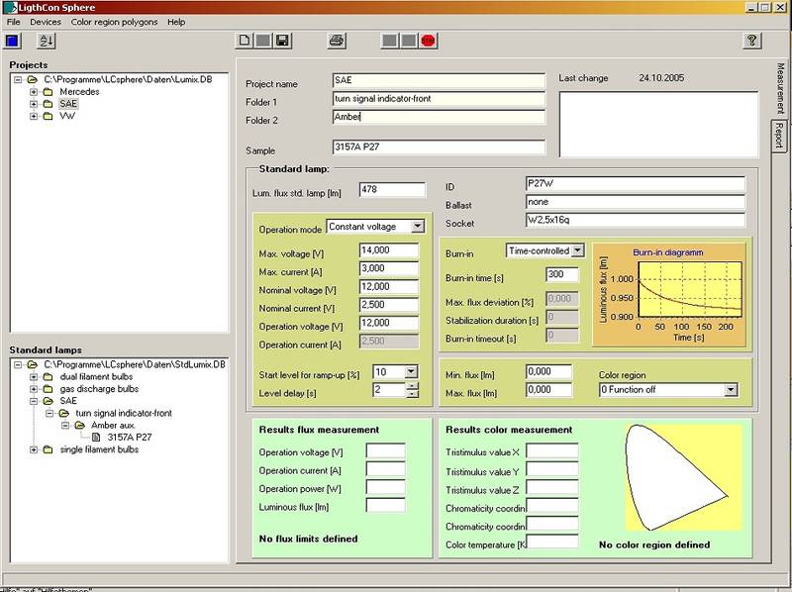This screenshot has height=592, width=792.
Task: Click the red circle toolbar button
Action: point(428,41)
